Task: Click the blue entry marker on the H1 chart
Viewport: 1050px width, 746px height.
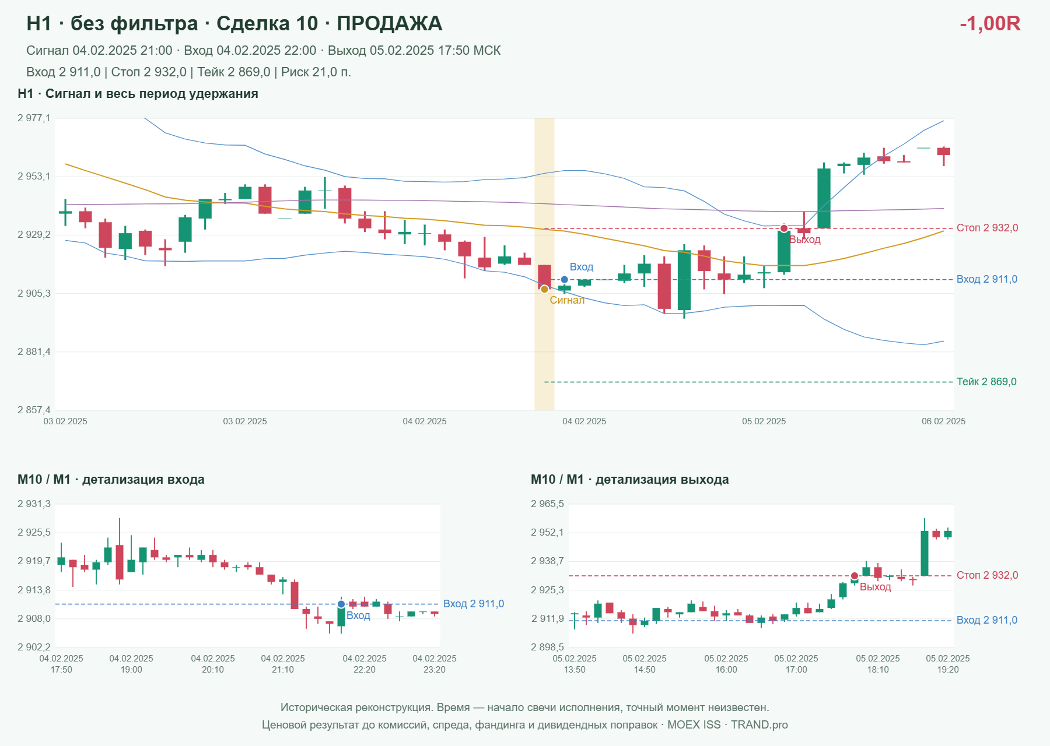Action: (x=564, y=280)
